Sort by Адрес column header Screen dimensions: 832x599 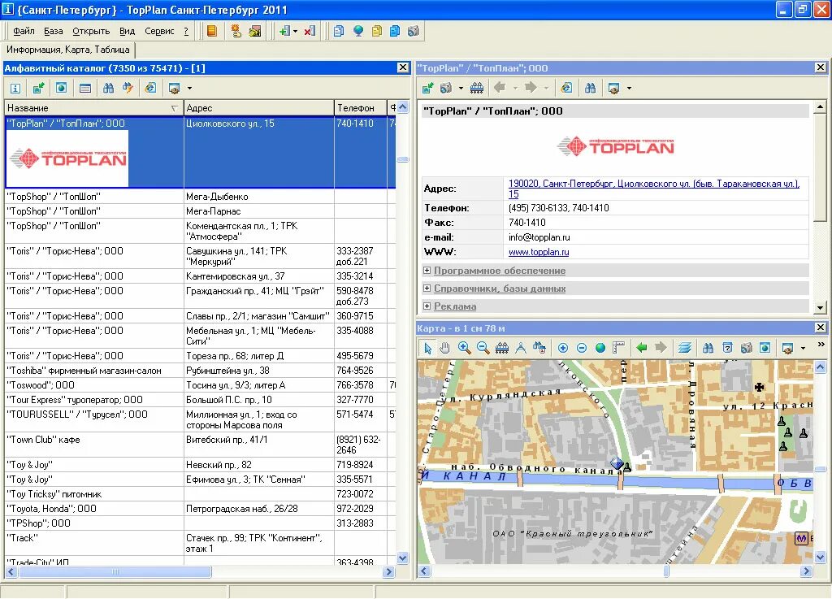259,108
